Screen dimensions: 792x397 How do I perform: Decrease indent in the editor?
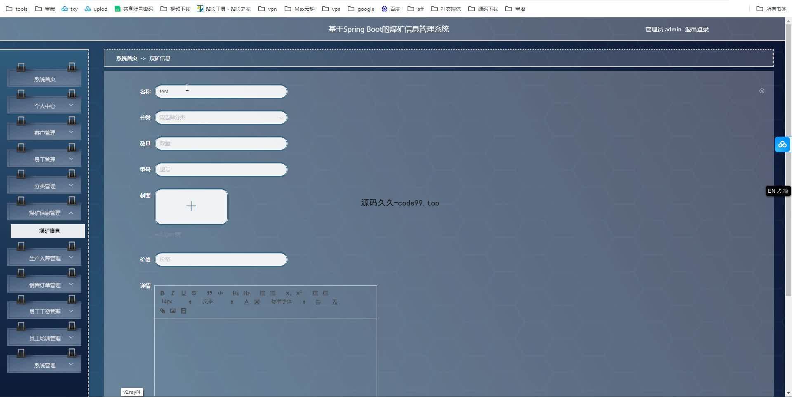point(315,293)
